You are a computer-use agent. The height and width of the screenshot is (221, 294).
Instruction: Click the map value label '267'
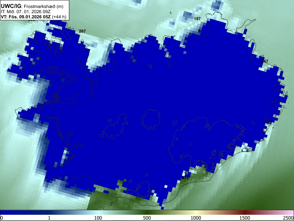tap(82, 31)
